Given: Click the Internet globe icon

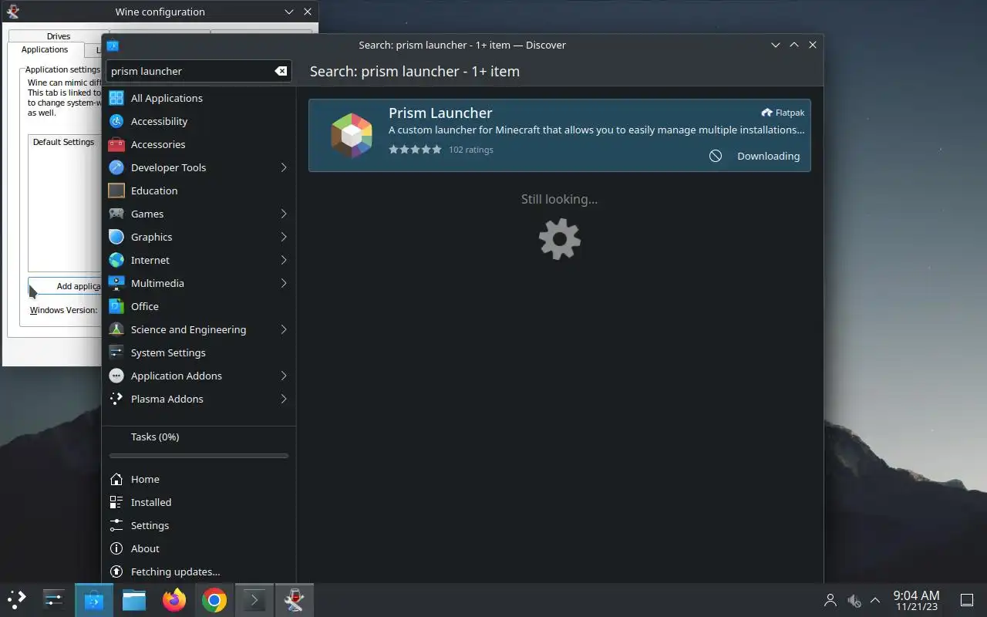Looking at the screenshot, I should 116,260.
